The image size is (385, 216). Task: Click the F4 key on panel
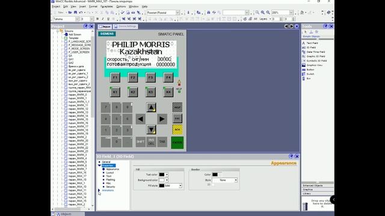pyautogui.click(x=168, y=77)
